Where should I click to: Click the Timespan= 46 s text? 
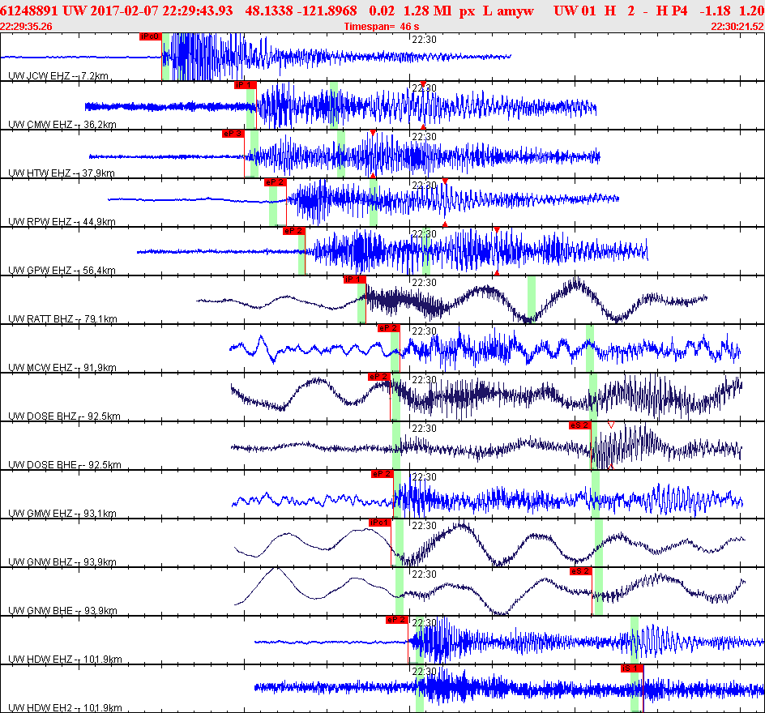point(382,27)
